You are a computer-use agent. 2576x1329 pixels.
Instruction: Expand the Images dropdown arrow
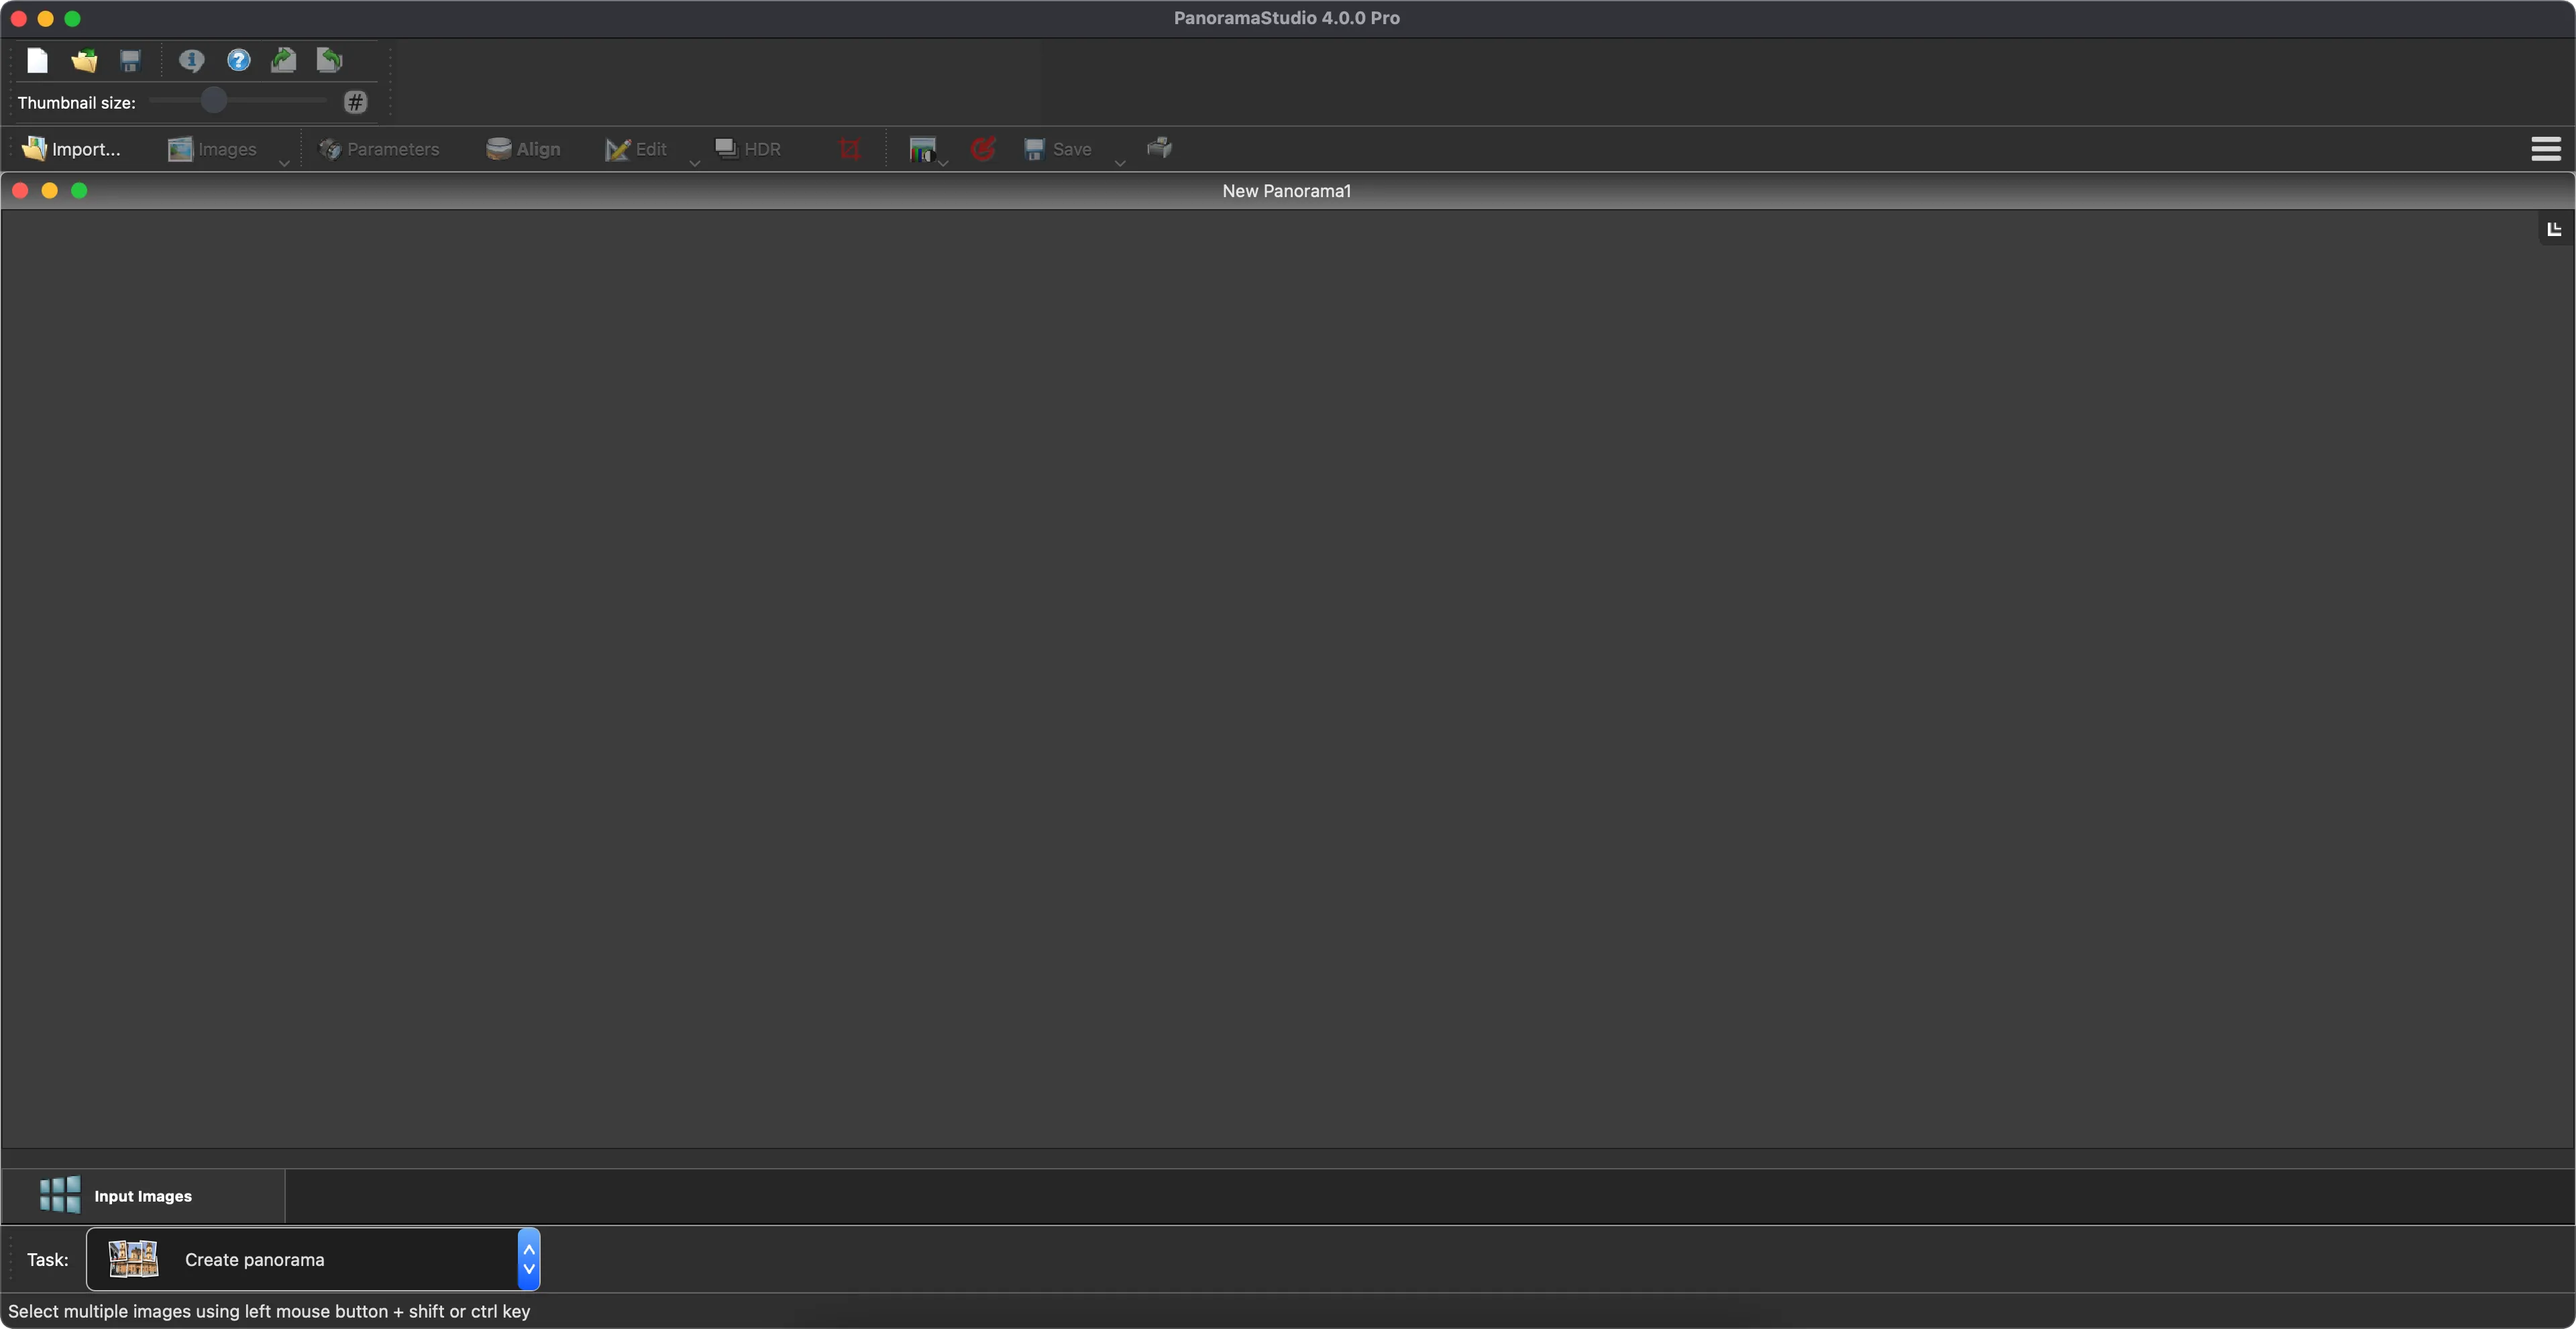coord(284,163)
